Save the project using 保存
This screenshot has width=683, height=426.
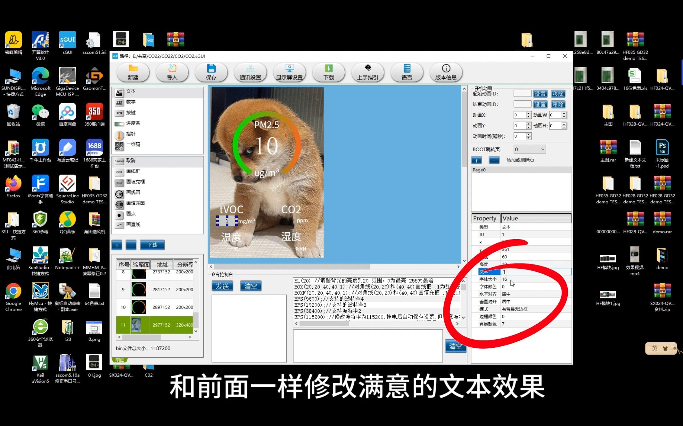coord(211,72)
